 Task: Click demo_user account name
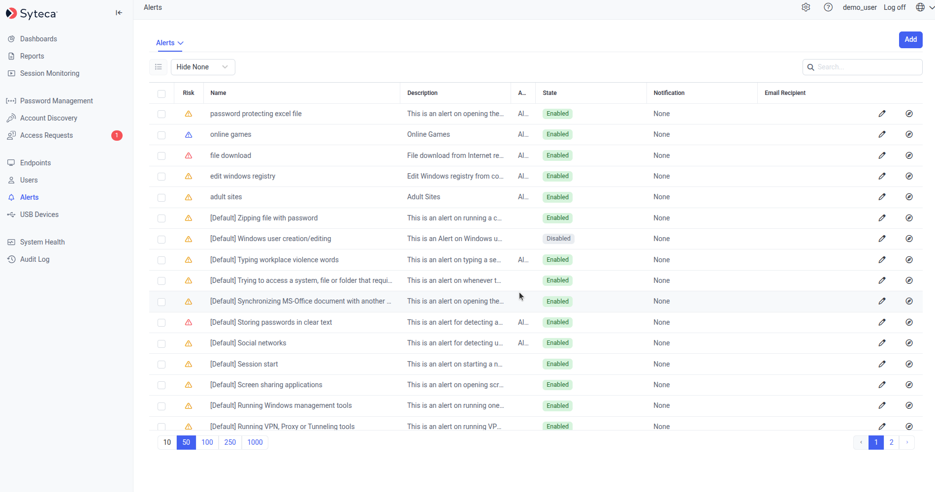[x=860, y=7]
